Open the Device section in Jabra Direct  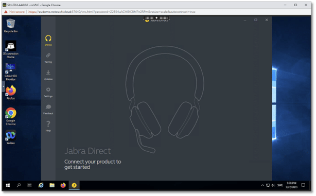[48, 40]
